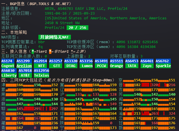179x131 pixels.
Task: Select the AS6461 badge
Action: [x=147, y=61]
